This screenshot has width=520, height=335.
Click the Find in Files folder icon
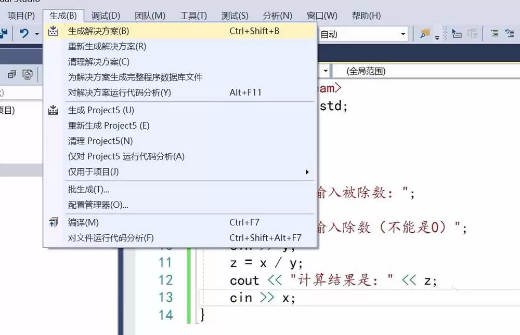point(425,34)
